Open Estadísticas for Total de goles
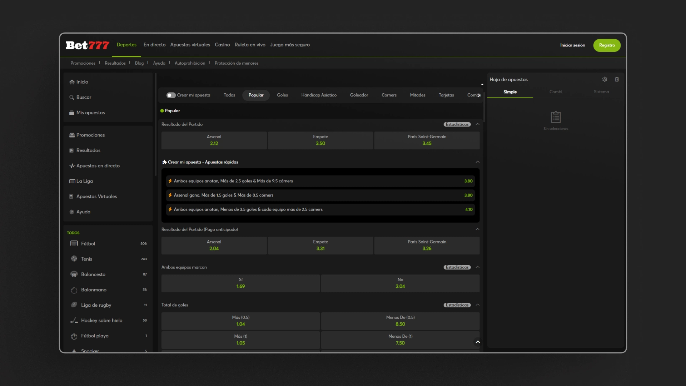The width and height of the screenshot is (686, 386). tap(457, 305)
